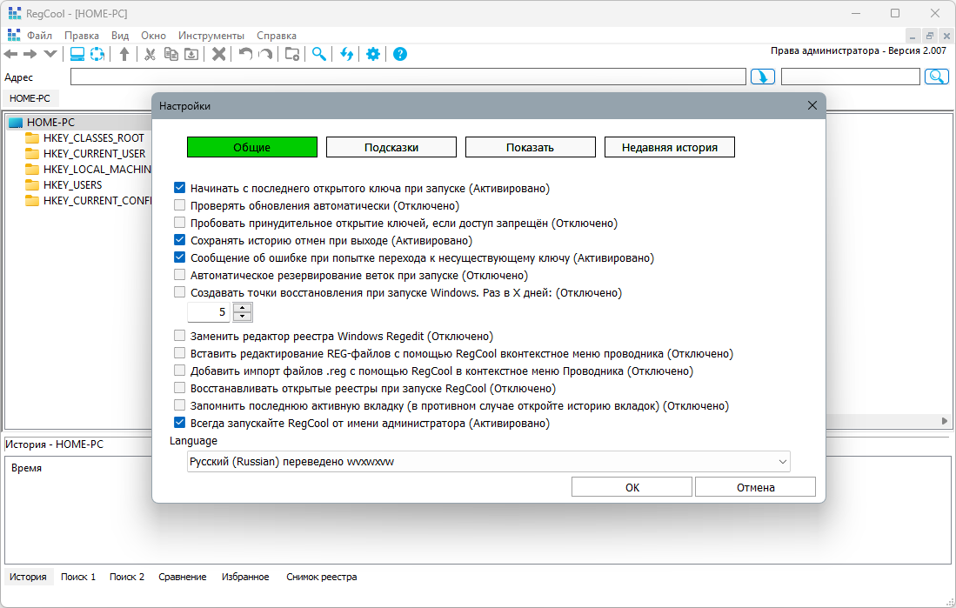Switch to 'Поиск 1' bottom tab
This screenshot has width=956, height=608.
[x=78, y=577]
